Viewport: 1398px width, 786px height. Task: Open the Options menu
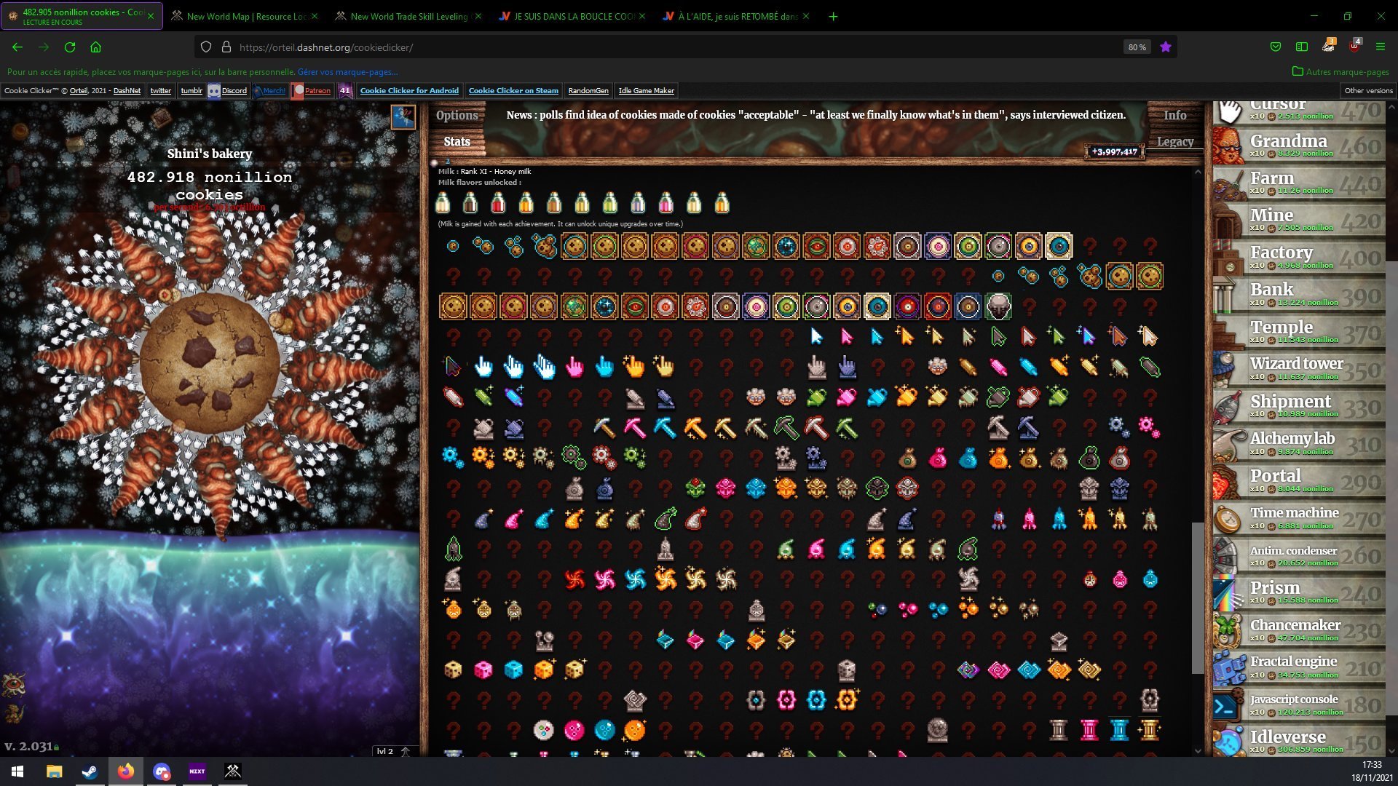[x=457, y=115]
